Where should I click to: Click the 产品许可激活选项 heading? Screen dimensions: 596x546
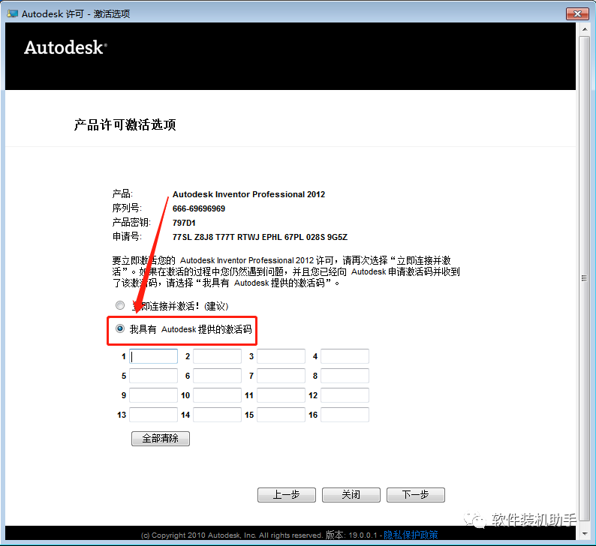[x=125, y=124]
